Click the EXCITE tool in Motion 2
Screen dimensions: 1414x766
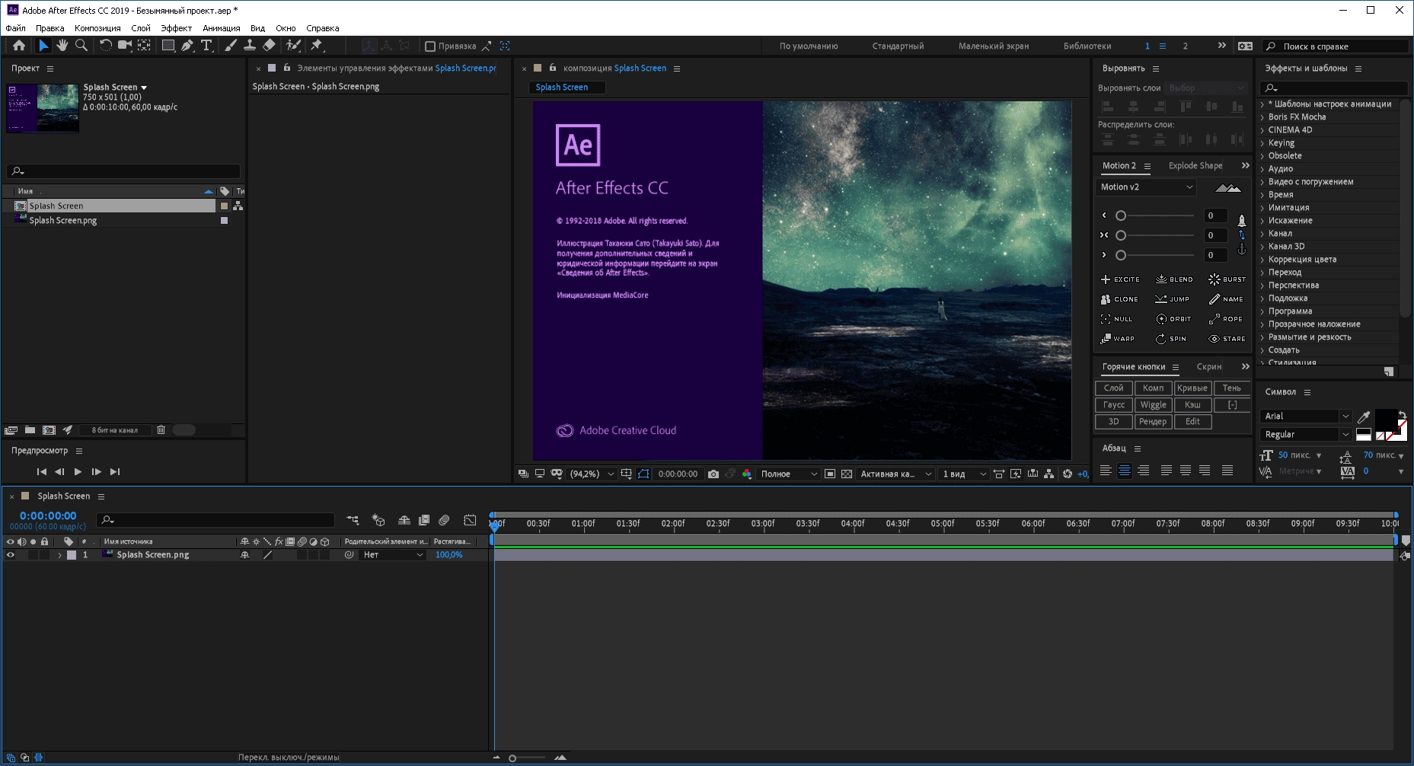(x=1120, y=279)
